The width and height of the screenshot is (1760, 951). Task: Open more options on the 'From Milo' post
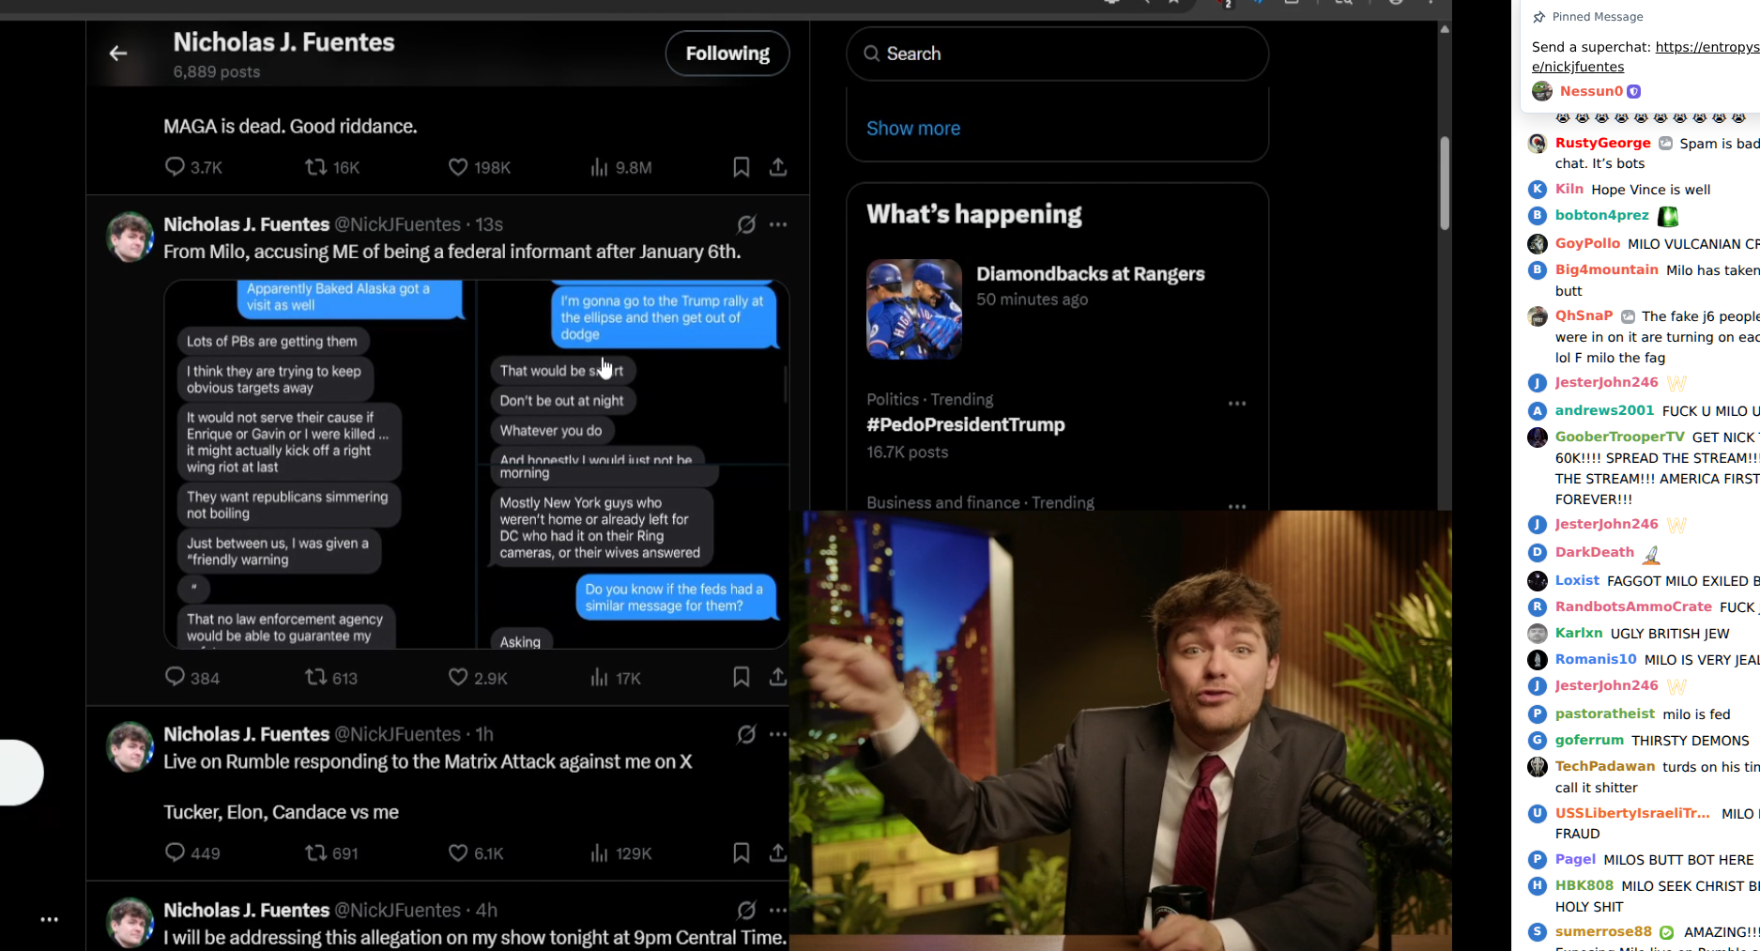[777, 224]
